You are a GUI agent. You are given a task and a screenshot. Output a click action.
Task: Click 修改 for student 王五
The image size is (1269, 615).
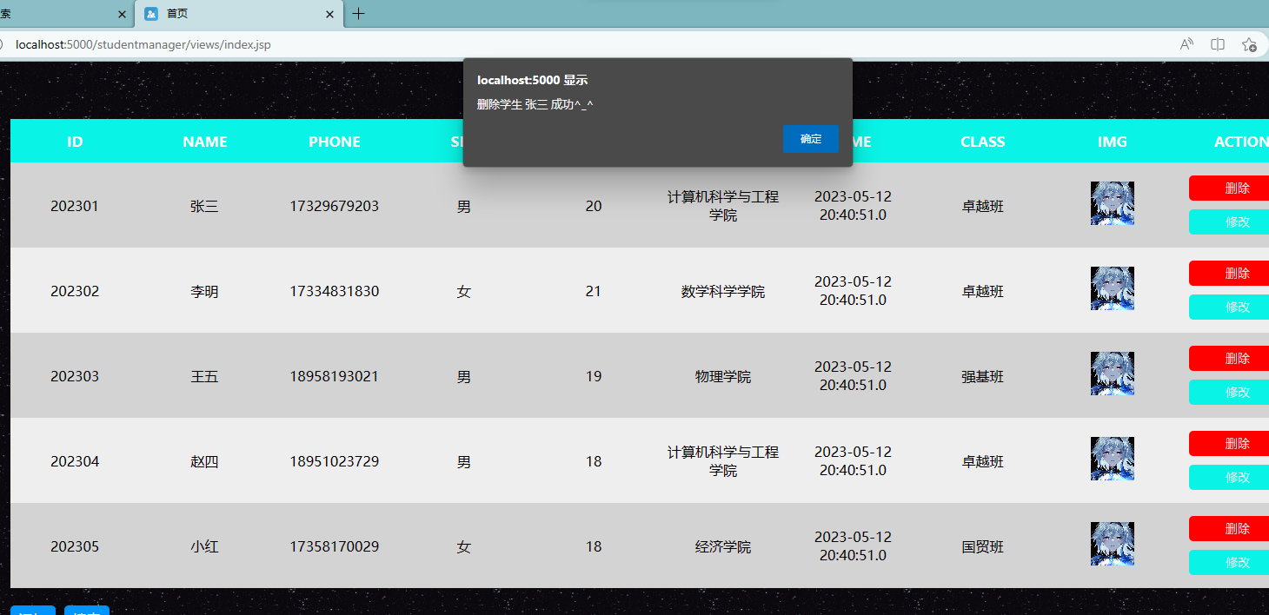pyautogui.click(x=1229, y=393)
